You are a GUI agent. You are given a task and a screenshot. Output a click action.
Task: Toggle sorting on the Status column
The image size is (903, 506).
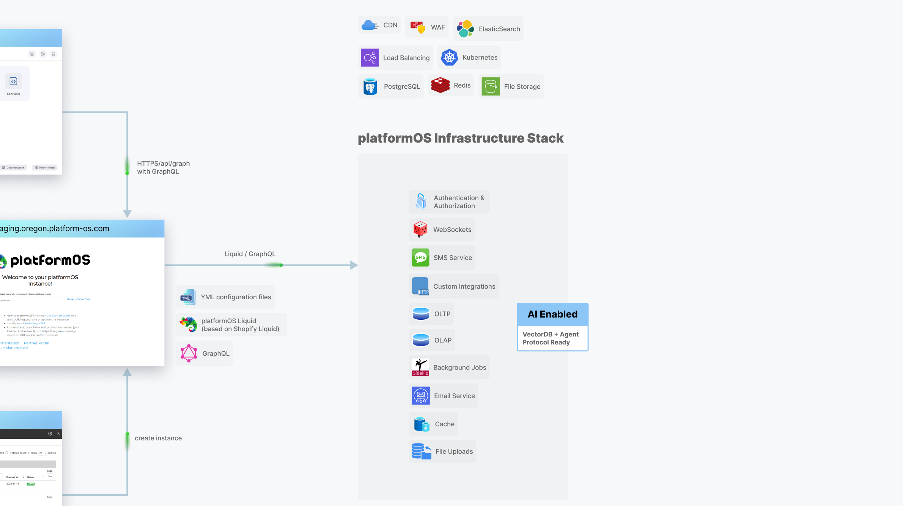tap(43, 477)
